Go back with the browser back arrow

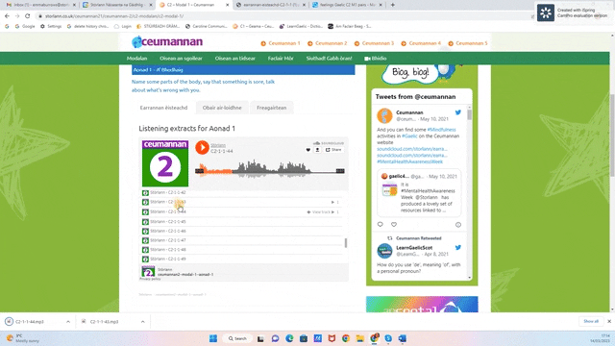pos(7,16)
